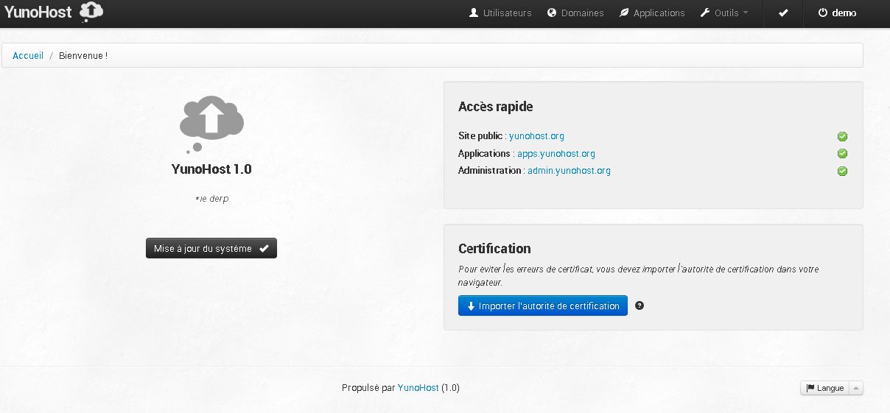Screen dimensions: 890x413
Task: Click the 'Accès rapide' heading
Action: click(x=495, y=107)
